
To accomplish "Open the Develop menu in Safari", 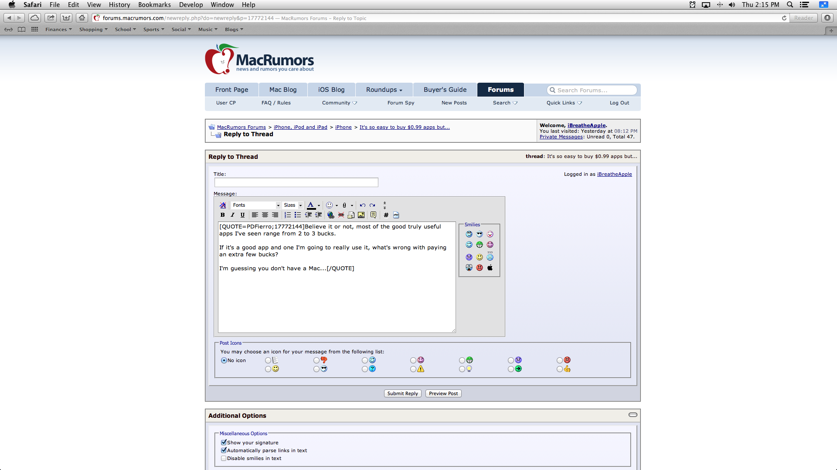I will (x=191, y=5).
